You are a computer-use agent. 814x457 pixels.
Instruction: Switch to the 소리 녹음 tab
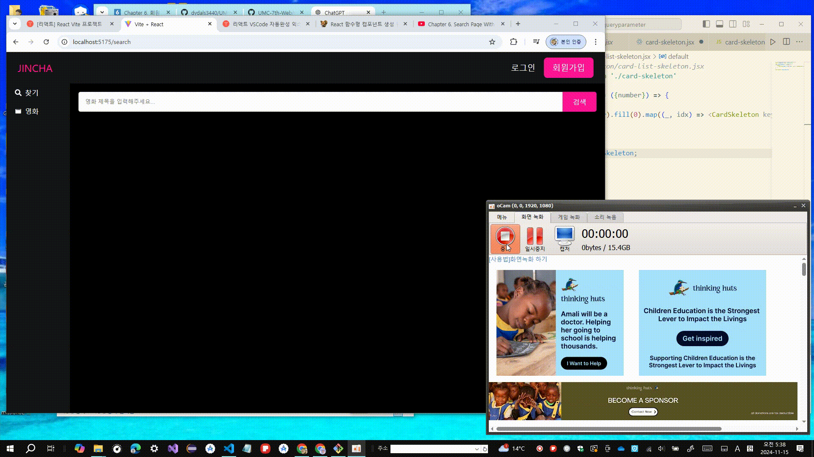pyautogui.click(x=605, y=217)
